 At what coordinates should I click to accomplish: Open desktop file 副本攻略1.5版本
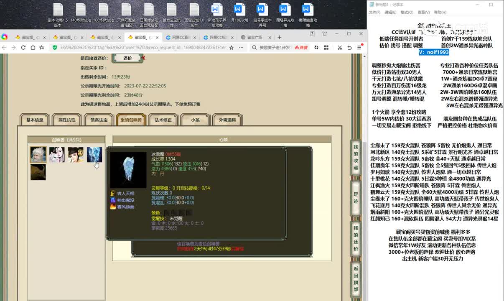(58, 15)
